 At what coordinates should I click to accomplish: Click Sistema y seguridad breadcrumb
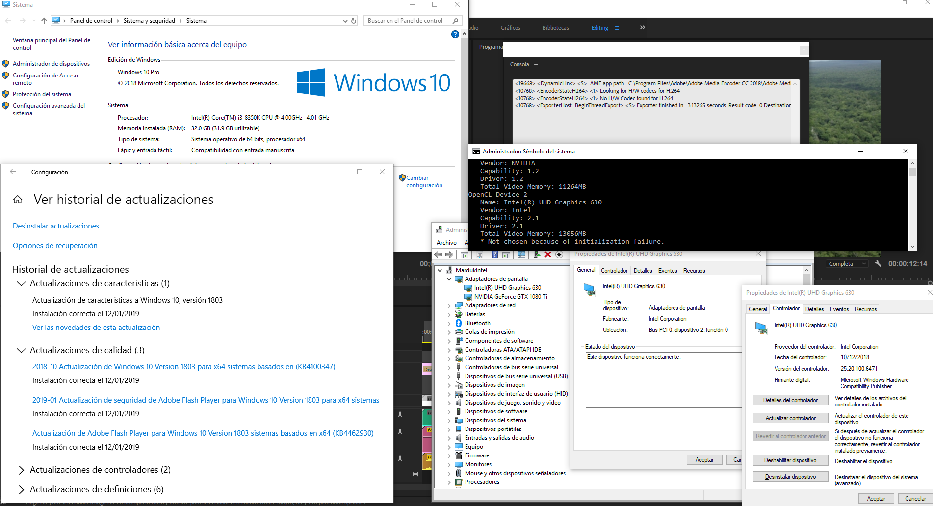tap(149, 21)
